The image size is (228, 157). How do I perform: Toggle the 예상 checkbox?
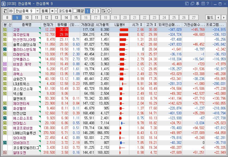coord(75,11)
